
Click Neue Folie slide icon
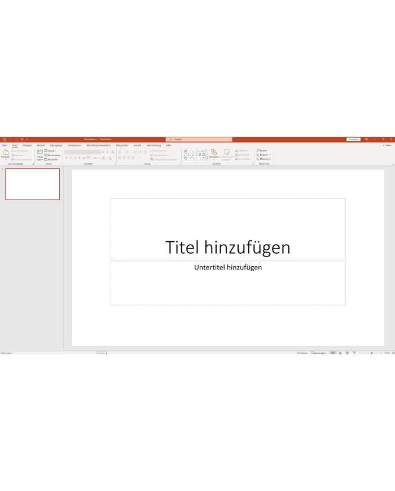click(x=40, y=152)
